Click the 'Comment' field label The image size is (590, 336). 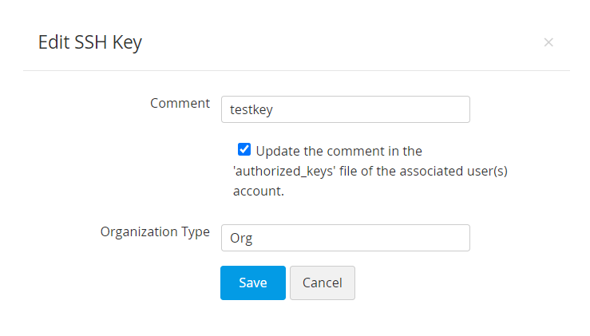pos(180,104)
